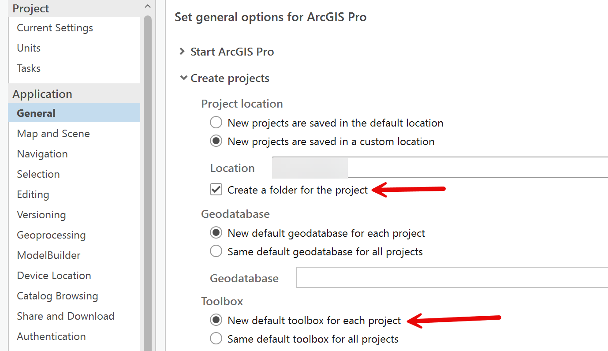Open the Share and Download settings

pos(65,316)
